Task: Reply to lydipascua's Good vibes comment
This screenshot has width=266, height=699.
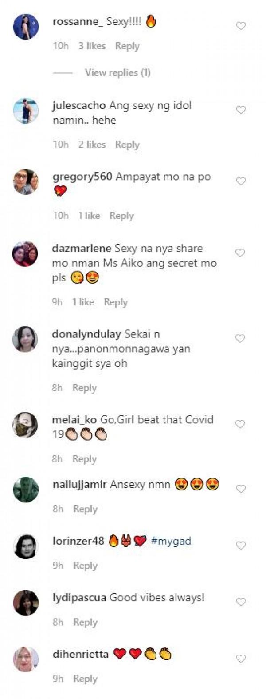Action: pos(85,622)
